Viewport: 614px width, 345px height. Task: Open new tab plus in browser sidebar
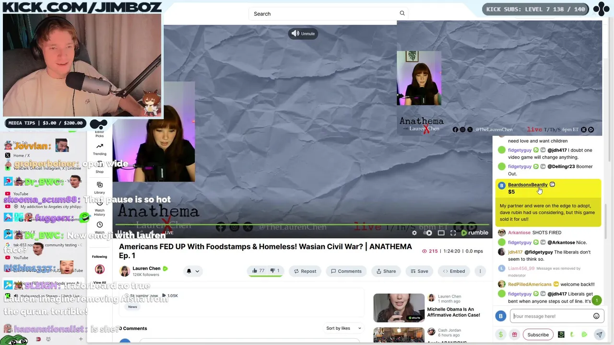(81, 339)
